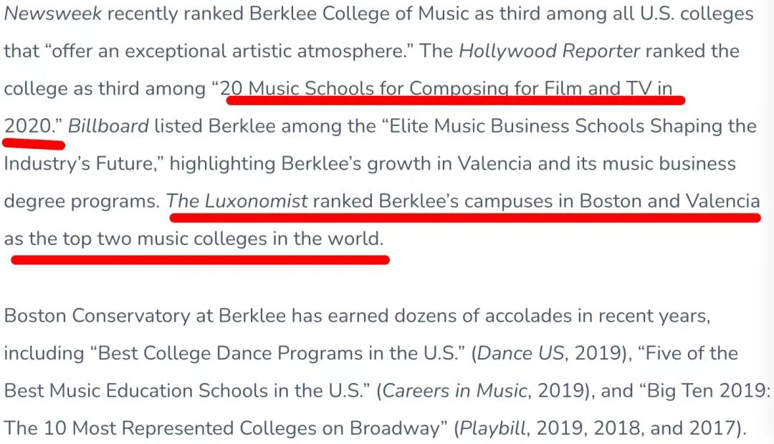Click the words top two music colleges
Screen dimensions: 774x444
165,239
